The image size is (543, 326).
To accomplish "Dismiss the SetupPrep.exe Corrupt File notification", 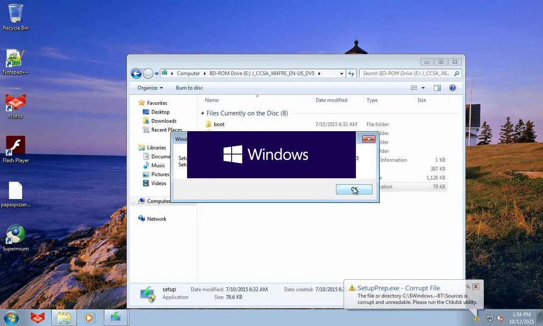I will 476,287.
